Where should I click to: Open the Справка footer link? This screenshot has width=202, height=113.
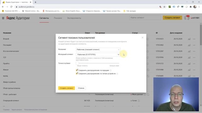[6, 110]
